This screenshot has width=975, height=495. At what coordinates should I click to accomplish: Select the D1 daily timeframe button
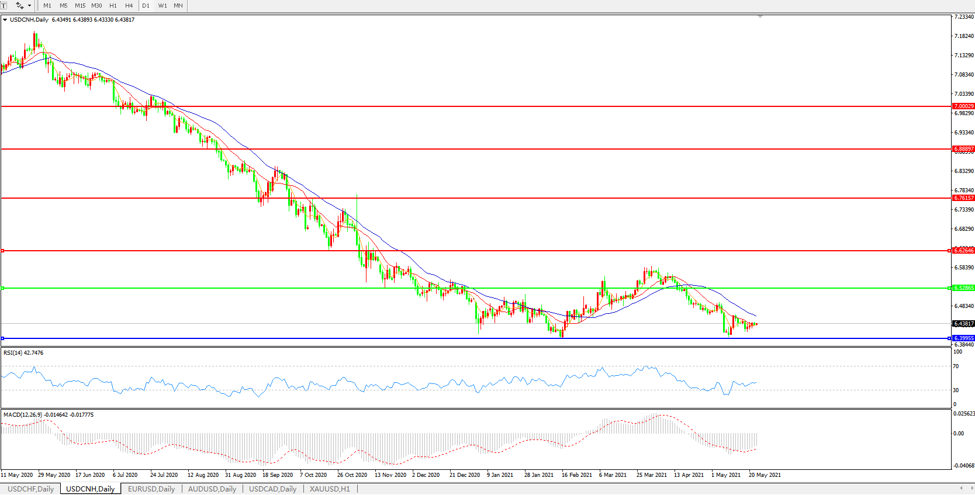[146, 5]
